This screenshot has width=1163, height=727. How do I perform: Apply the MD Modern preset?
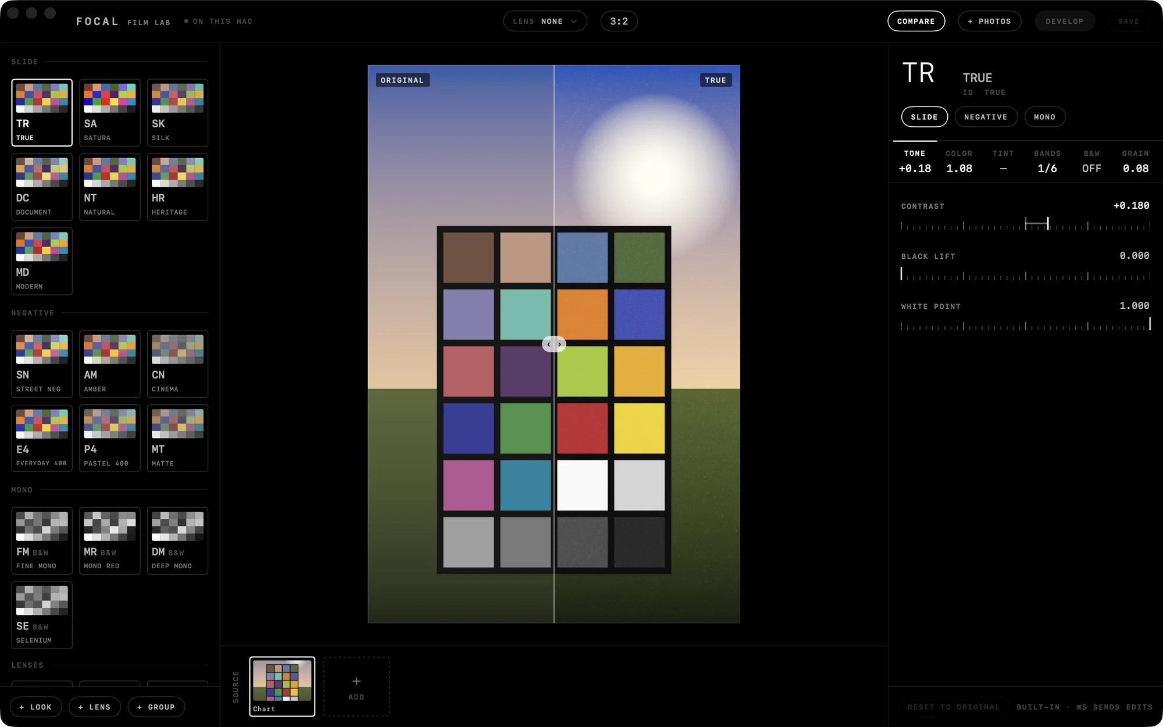point(42,261)
